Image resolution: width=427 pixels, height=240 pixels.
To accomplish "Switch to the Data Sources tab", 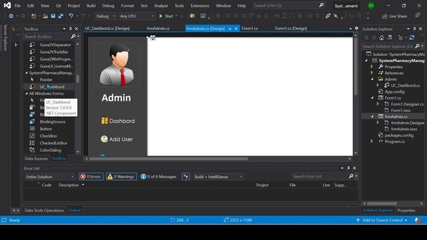I will click(36, 159).
